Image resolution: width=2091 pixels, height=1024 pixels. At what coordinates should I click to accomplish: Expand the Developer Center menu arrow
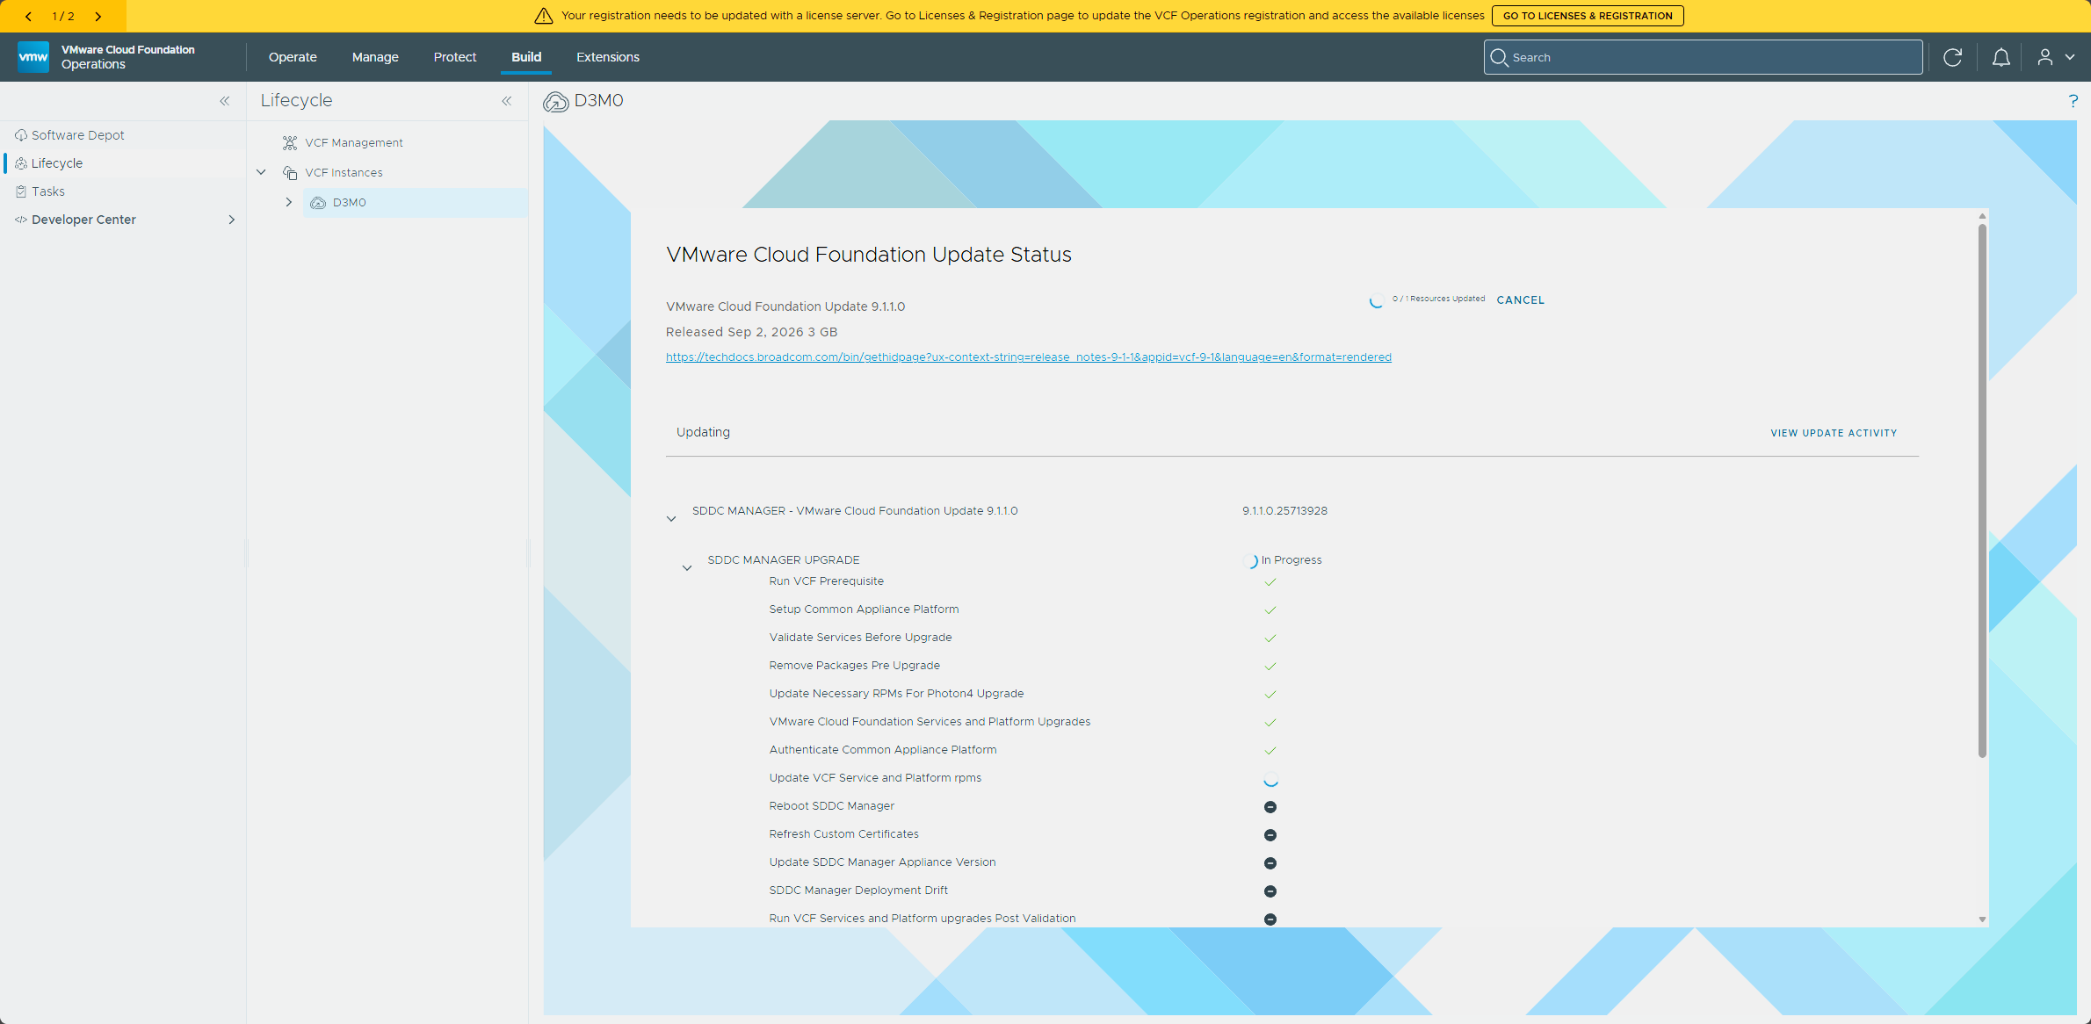point(231,220)
